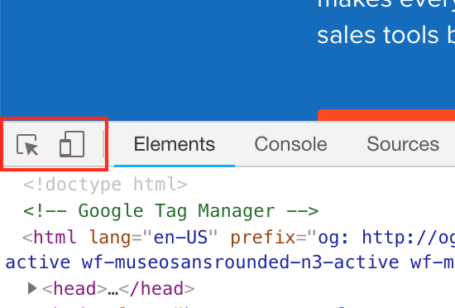Activate the inspect element picker icon

27,145
